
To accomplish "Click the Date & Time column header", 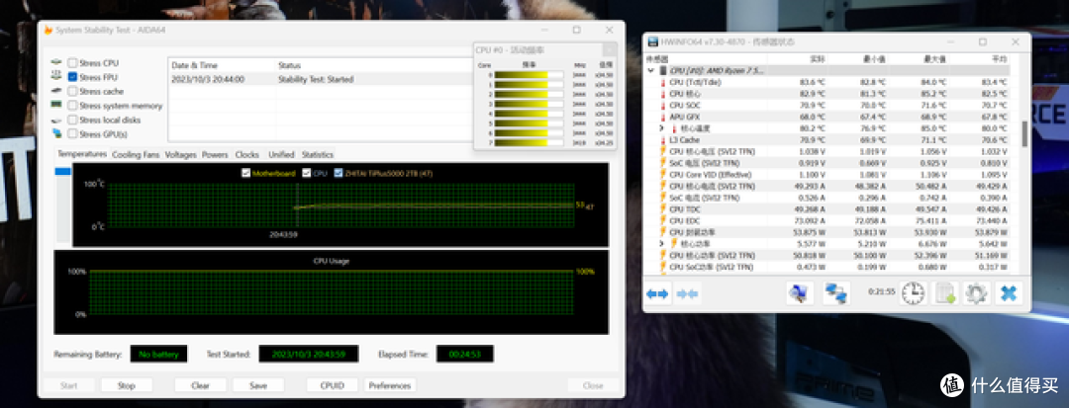I will pyautogui.click(x=222, y=65).
